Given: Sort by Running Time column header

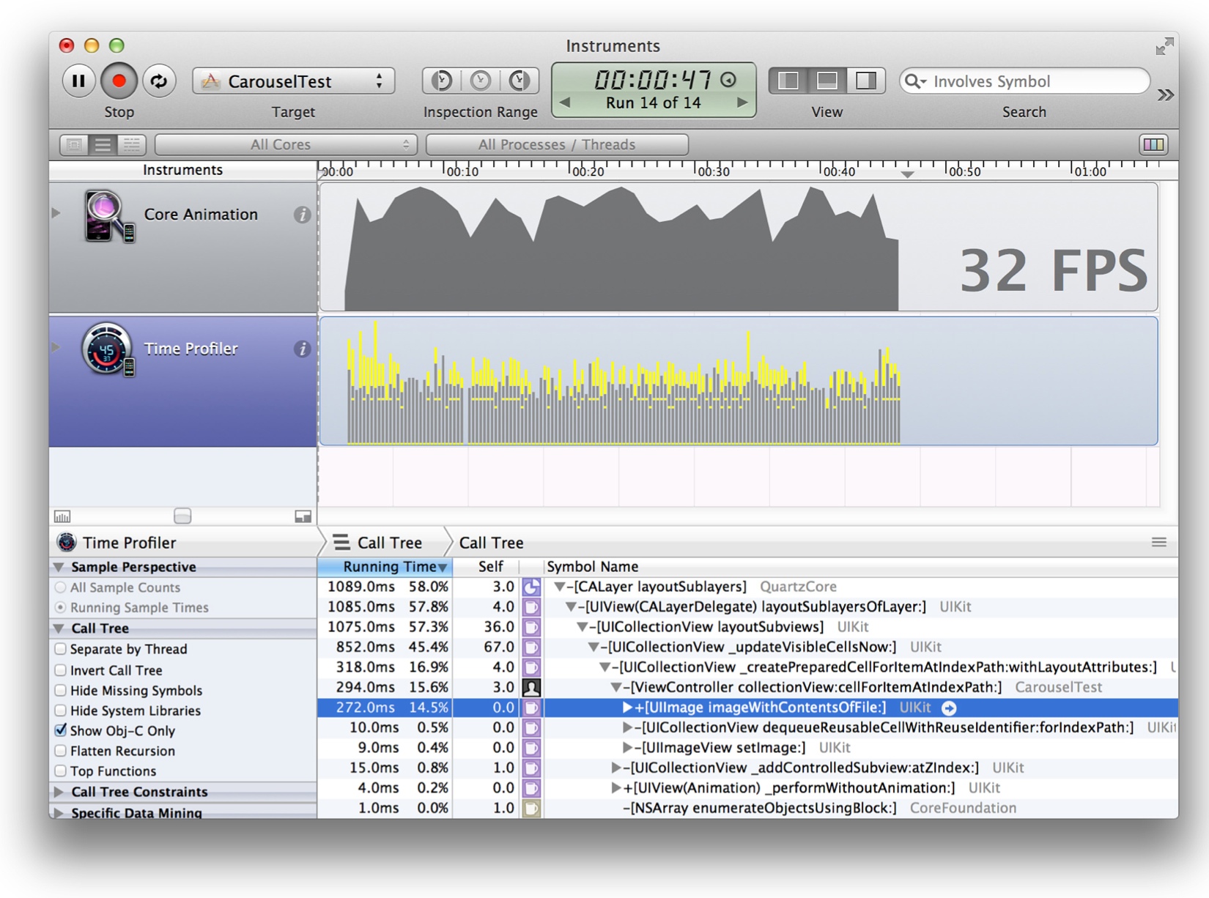Looking at the screenshot, I should (x=385, y=566).
